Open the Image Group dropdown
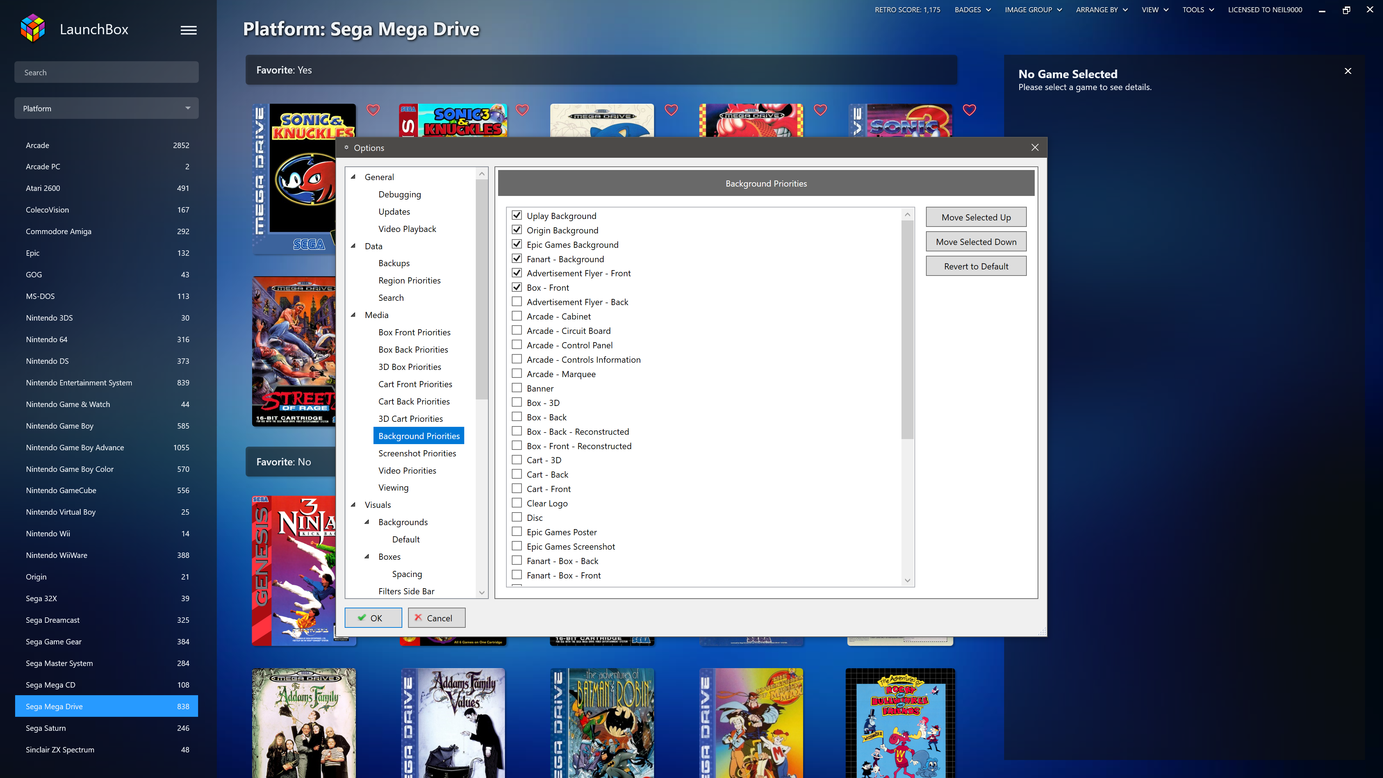1383x778 pixels. pos(1033,10)
